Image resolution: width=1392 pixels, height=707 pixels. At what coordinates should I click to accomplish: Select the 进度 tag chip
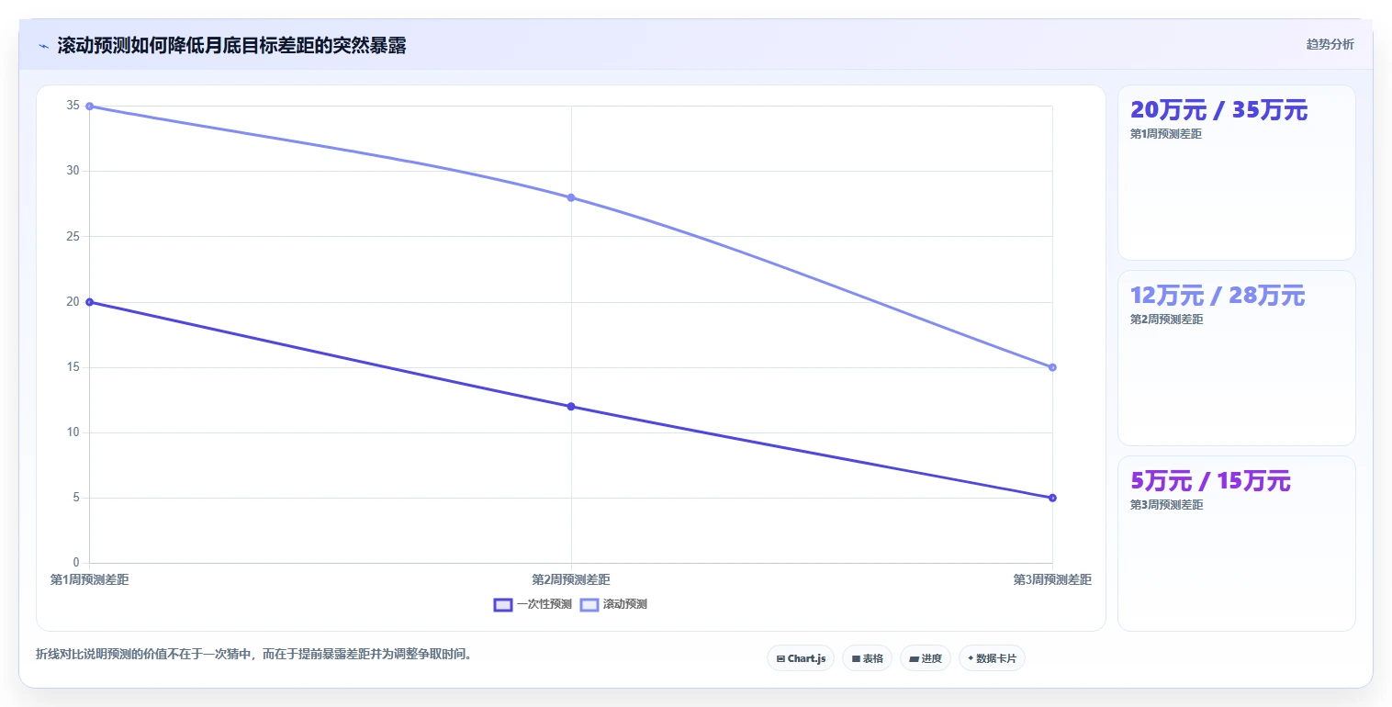click(x=925, y=658)
